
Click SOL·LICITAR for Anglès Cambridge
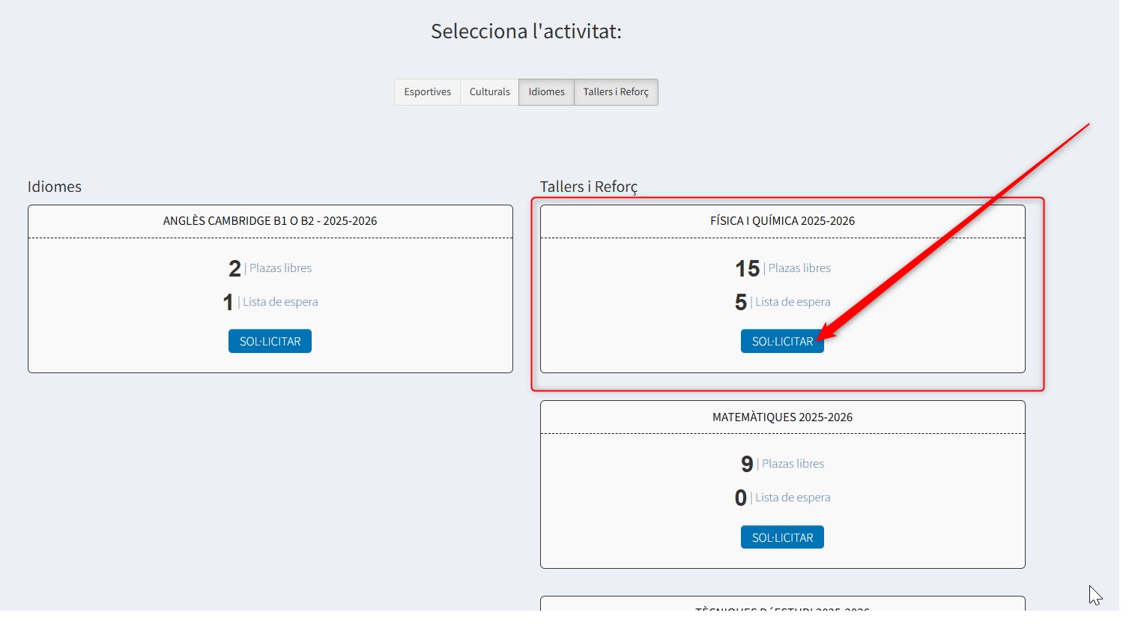point(270,342)
